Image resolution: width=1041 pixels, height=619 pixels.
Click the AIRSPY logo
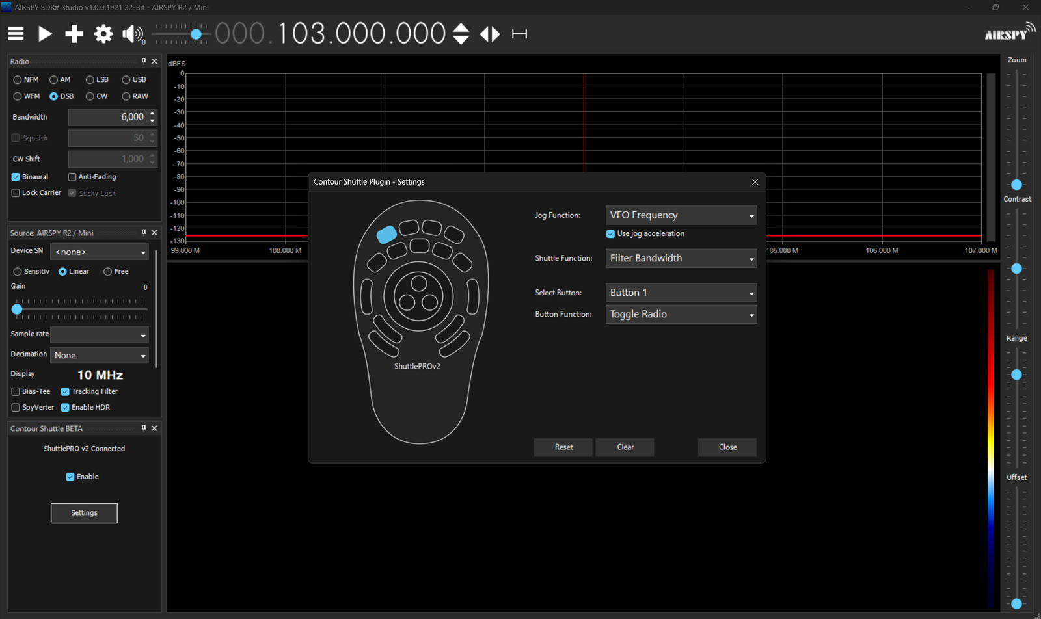(1010, 33)
